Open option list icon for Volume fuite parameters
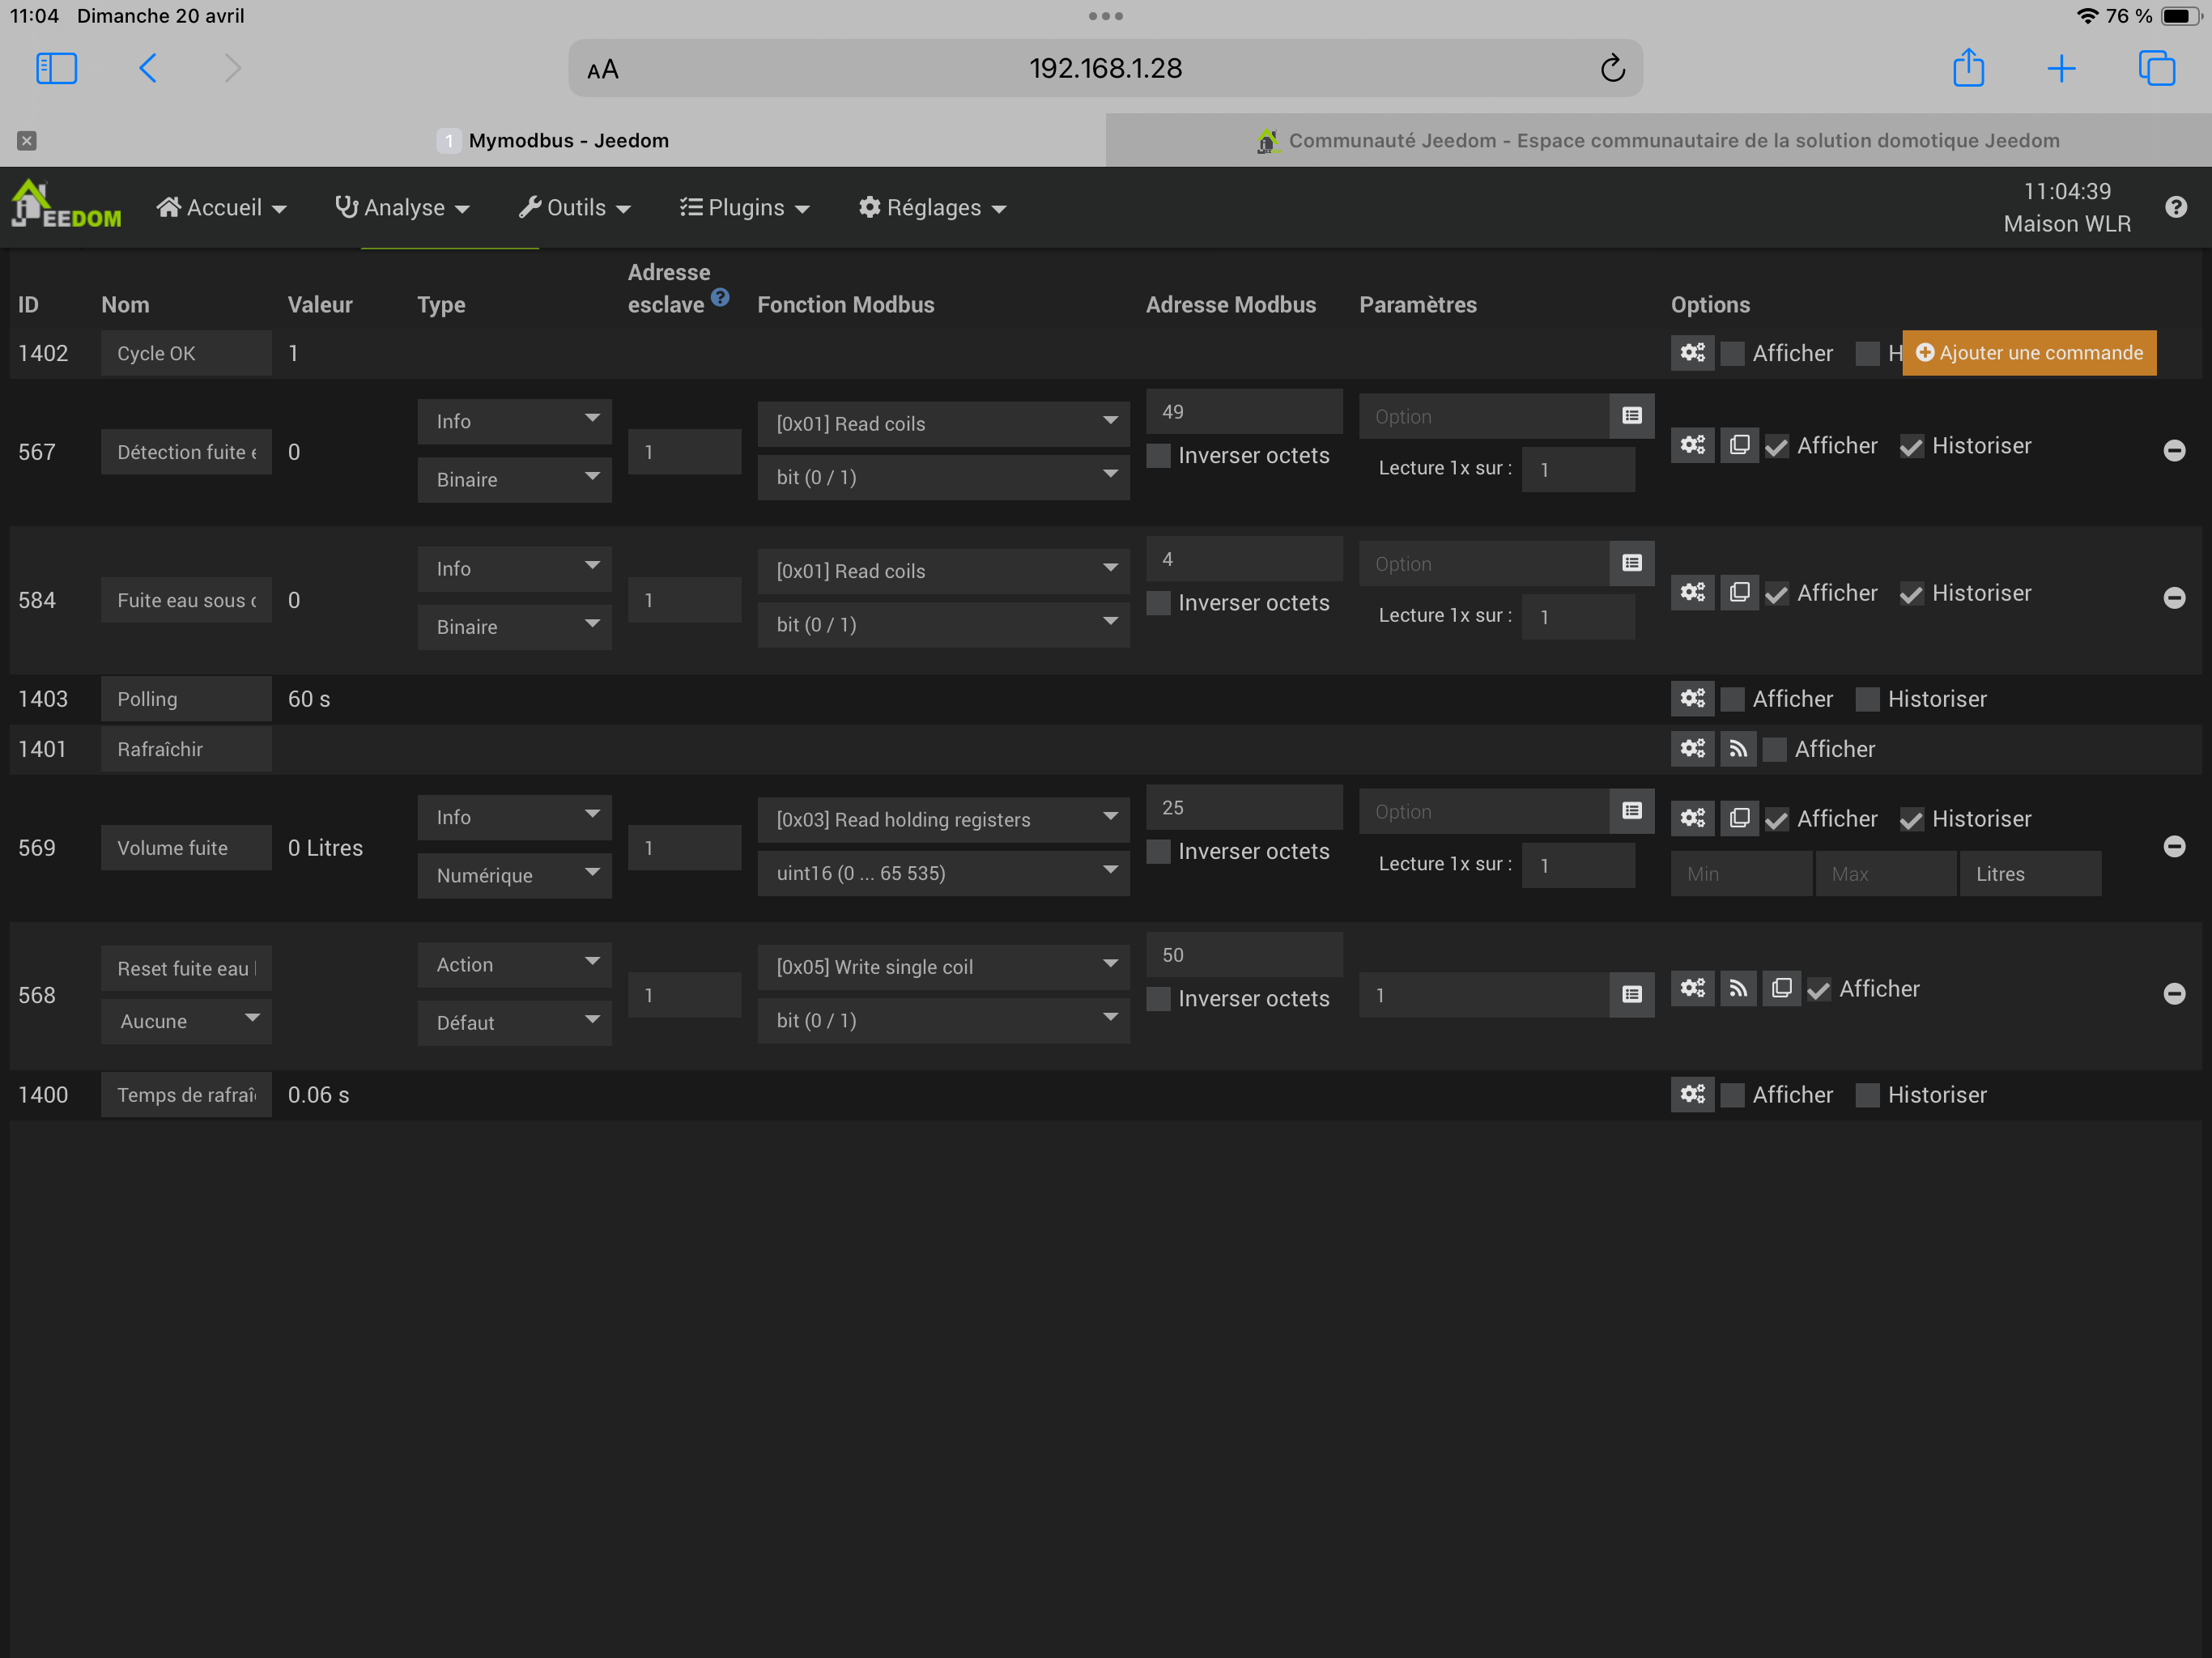This screenshot has height=1658, width=2212. [1632, 811]
